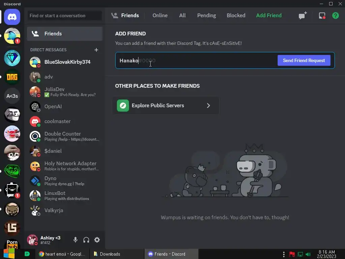
Task: Open the Friends sidebar item
Action: 65,34
